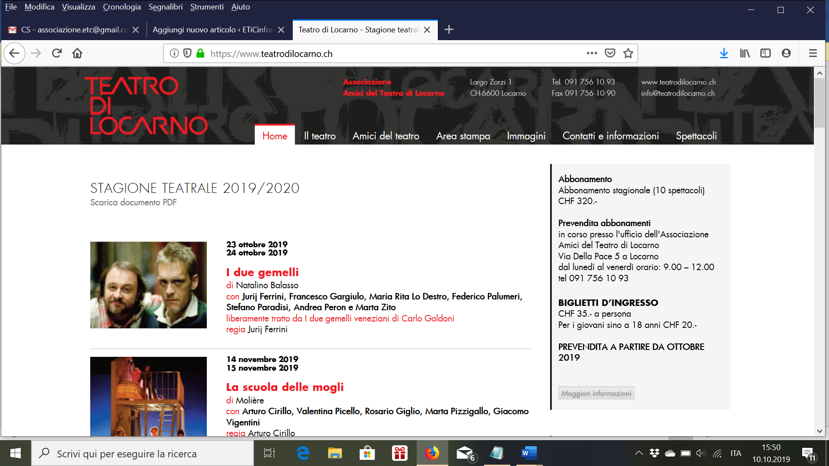Viewport: 829px width, 466px height.
Task: Open File Explorer from taskbar
Action: (335, 453)
